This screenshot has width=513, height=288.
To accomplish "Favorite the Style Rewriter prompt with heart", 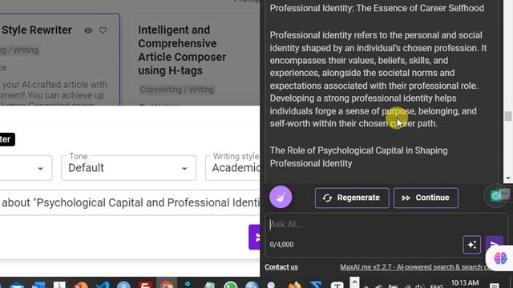I will tap(103, 30).
